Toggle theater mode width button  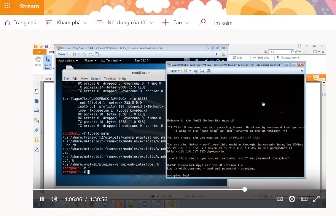[304, 199]
